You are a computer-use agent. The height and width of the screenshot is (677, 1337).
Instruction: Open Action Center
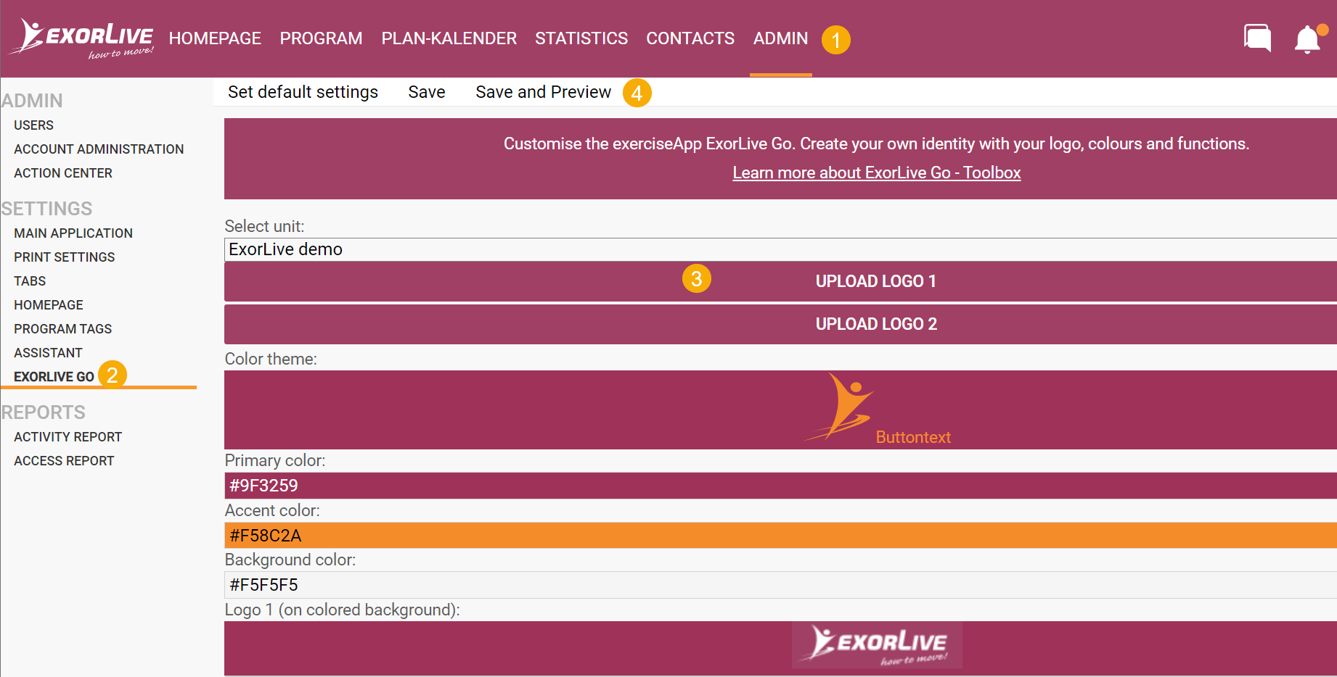click(63, 173)
